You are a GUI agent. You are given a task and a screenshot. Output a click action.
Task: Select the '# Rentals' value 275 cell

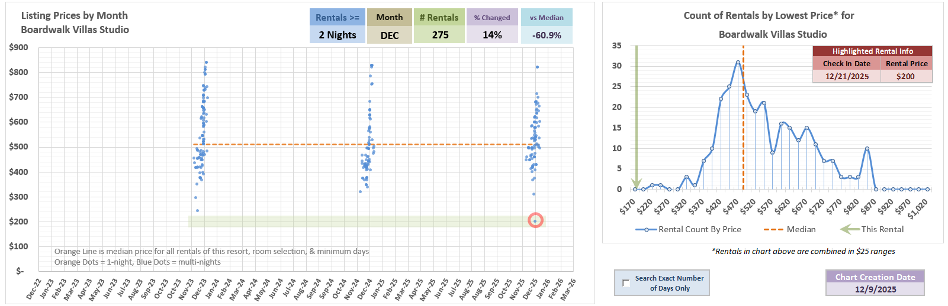coord(439,35)
